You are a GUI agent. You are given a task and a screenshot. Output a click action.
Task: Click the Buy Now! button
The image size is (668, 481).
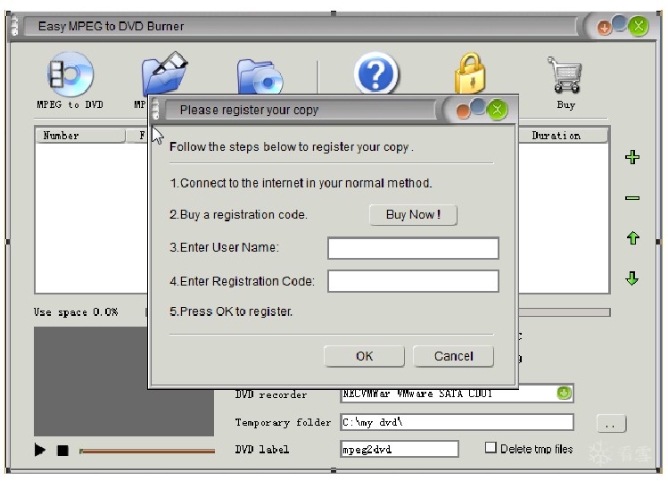pos(413,214)
